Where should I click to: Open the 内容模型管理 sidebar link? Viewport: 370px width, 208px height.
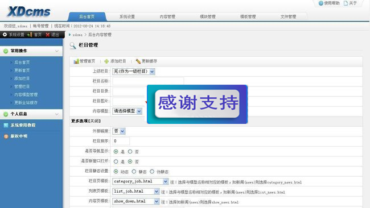[26, 95]
